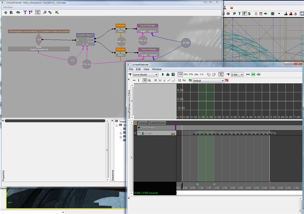Click the undo icon in Matinee toolbar
304x214 pixels.
tap(208, 74)
